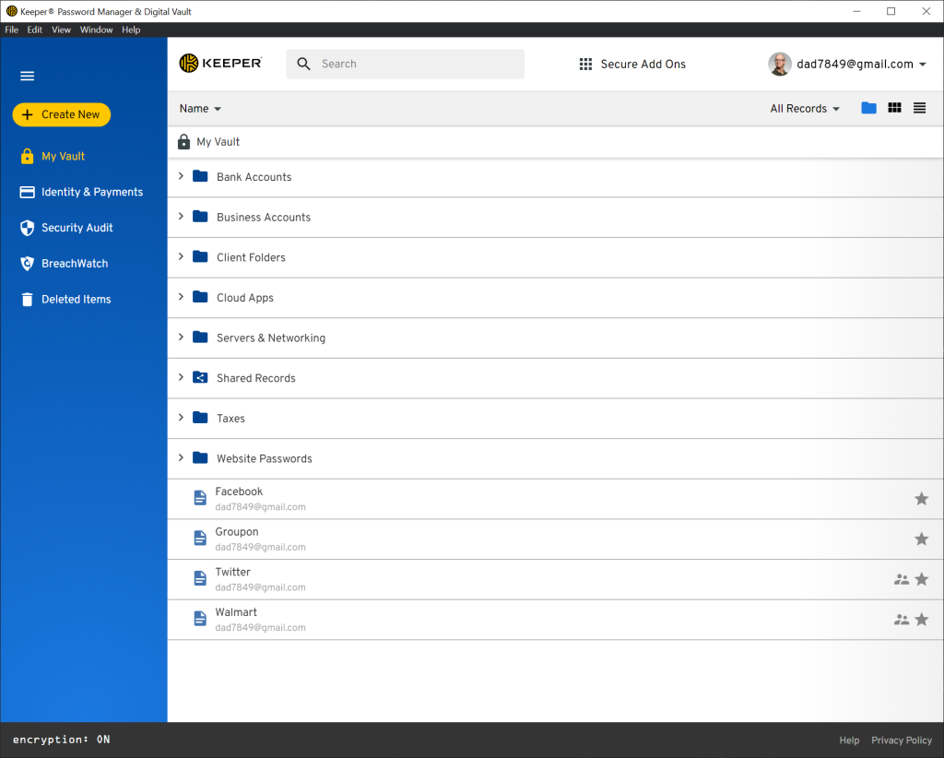Click the Facebook record document icon

point(200,497)
